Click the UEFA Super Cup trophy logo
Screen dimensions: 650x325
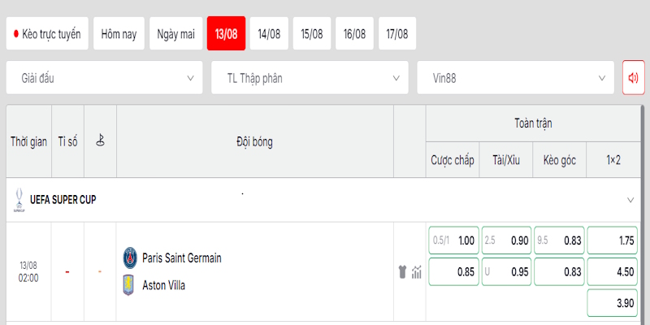tap(19, 200)
